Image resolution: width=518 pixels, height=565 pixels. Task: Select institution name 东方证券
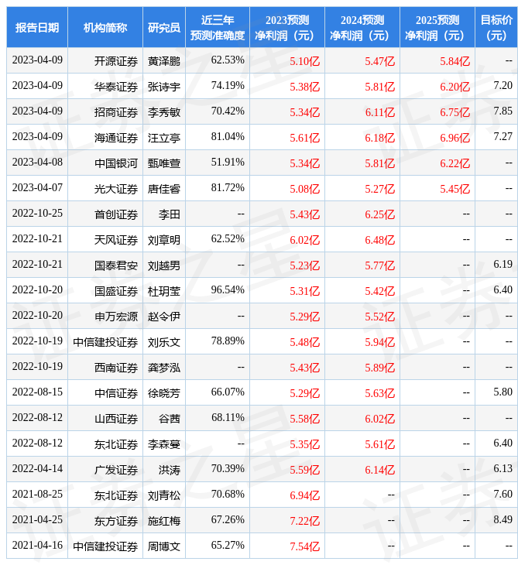click(116, 521)
